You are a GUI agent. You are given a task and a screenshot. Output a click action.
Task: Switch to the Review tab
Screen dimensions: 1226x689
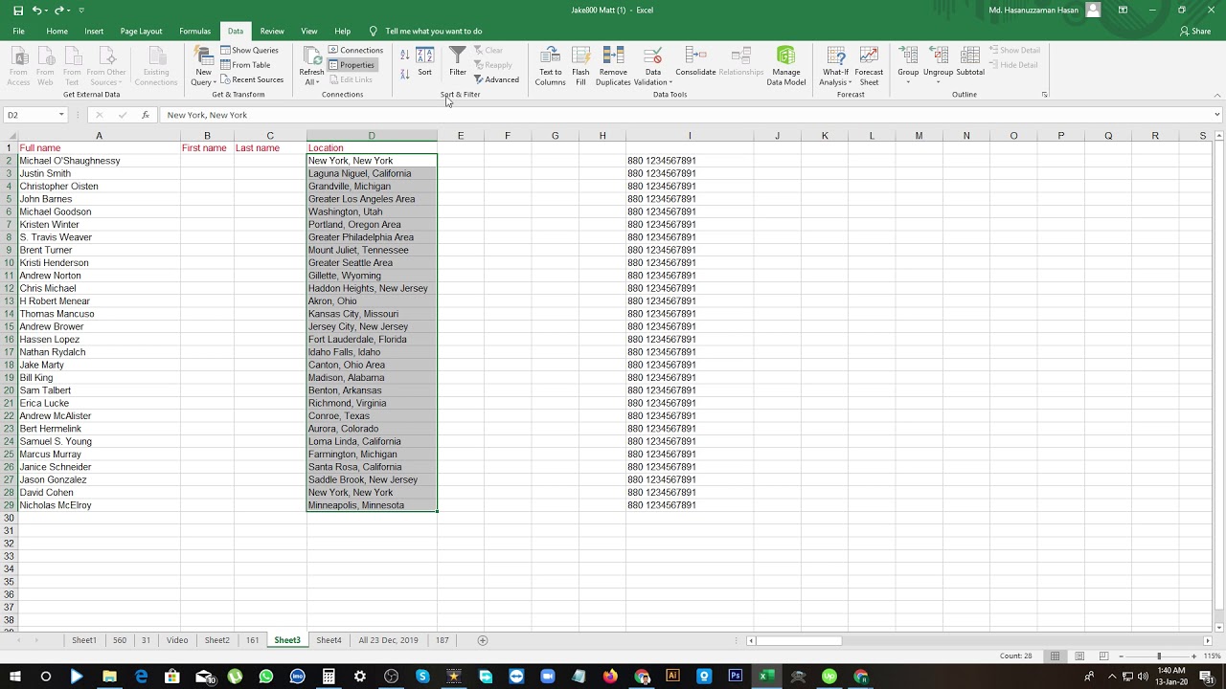pyautogui.click(x=272, y=32)
